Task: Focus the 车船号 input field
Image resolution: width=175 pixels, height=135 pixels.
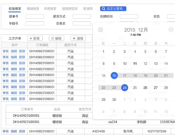Action: pos(35,24)
